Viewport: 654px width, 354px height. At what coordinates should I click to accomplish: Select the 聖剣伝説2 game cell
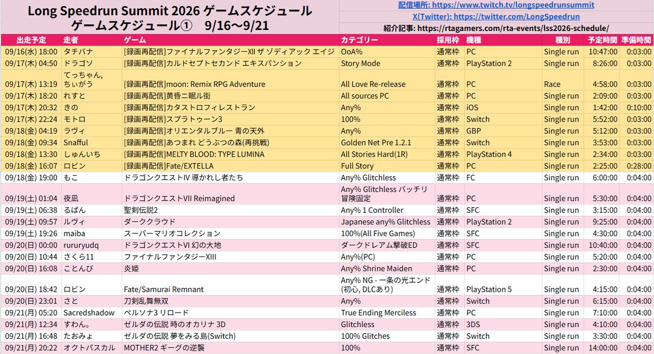click(230, 210)
